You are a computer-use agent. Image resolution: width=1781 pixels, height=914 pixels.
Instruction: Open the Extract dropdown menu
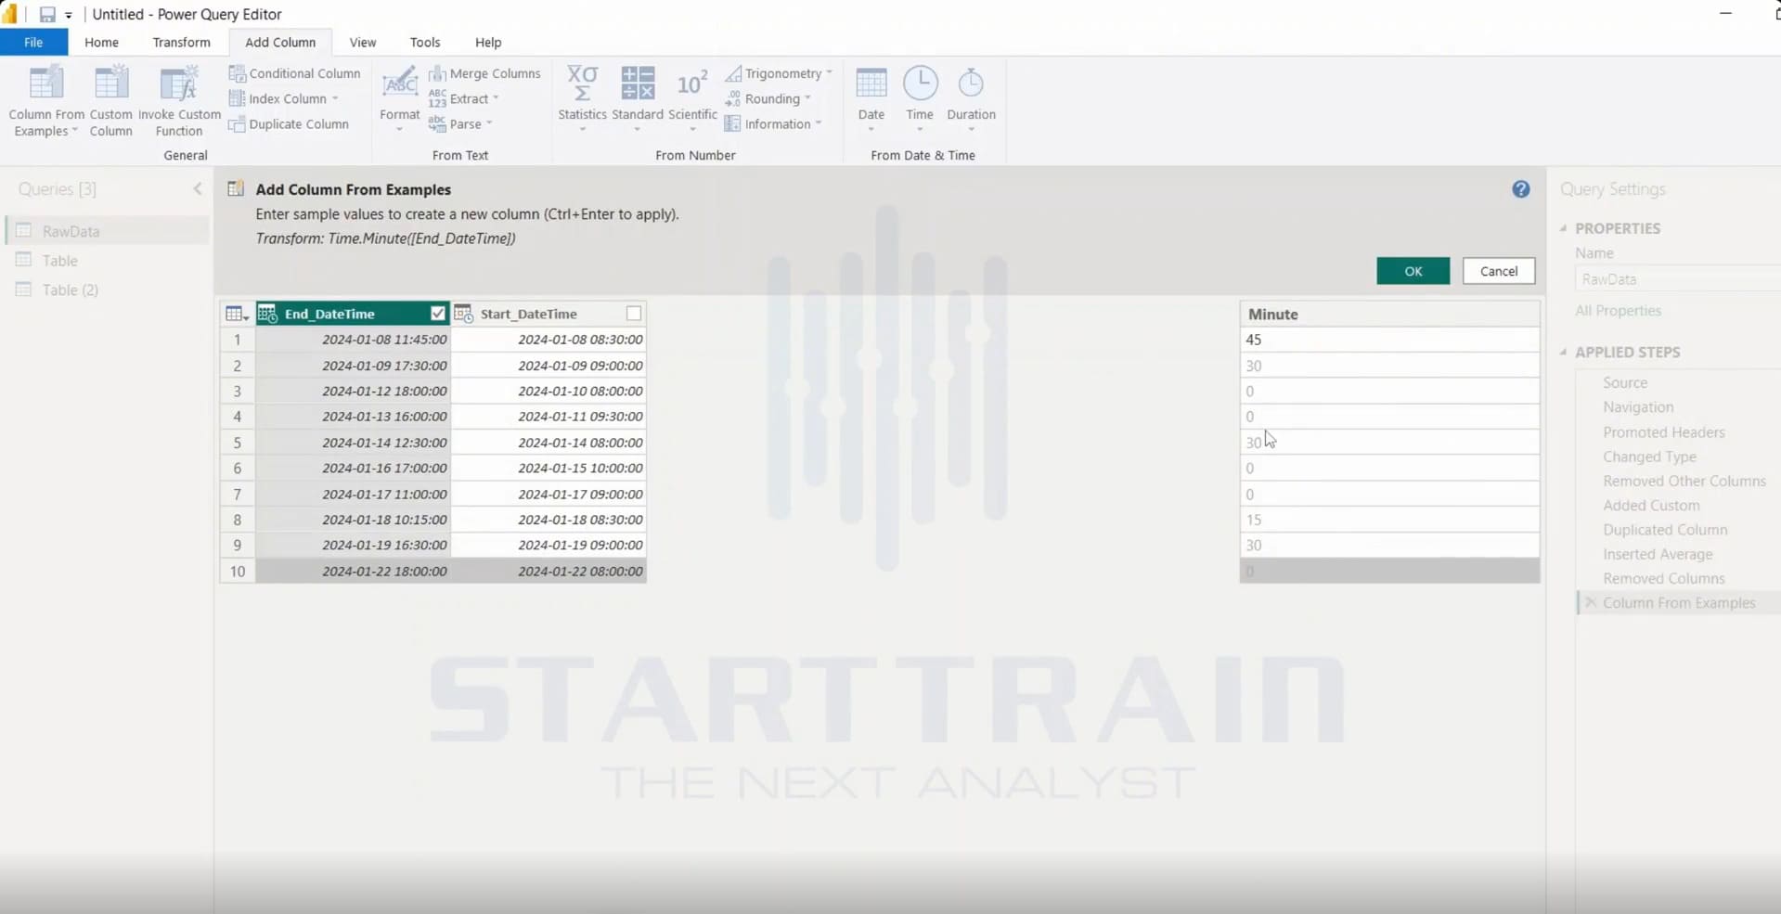pos(496,98)
